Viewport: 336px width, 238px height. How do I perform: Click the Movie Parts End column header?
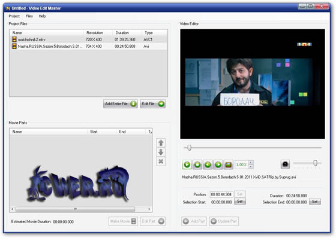click(x=131, y=132)
